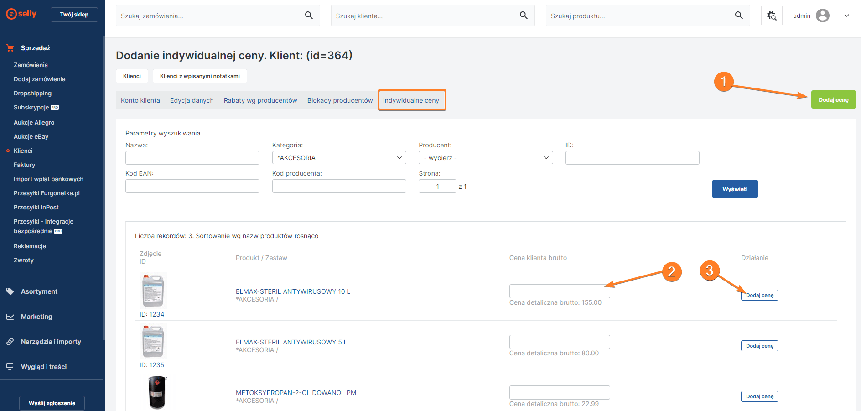Switch to Edycja danych tab
This screenshot has height=411, width=861.
[192, 100]
